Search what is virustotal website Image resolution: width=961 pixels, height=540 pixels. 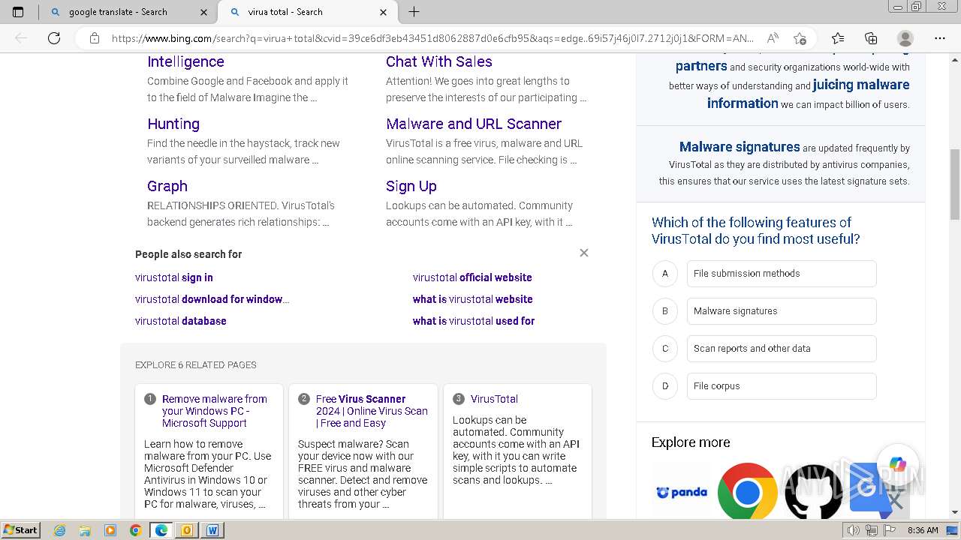[472, 299]
